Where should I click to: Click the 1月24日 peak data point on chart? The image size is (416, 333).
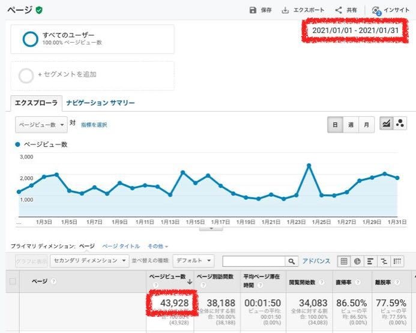tap(309, 166)
